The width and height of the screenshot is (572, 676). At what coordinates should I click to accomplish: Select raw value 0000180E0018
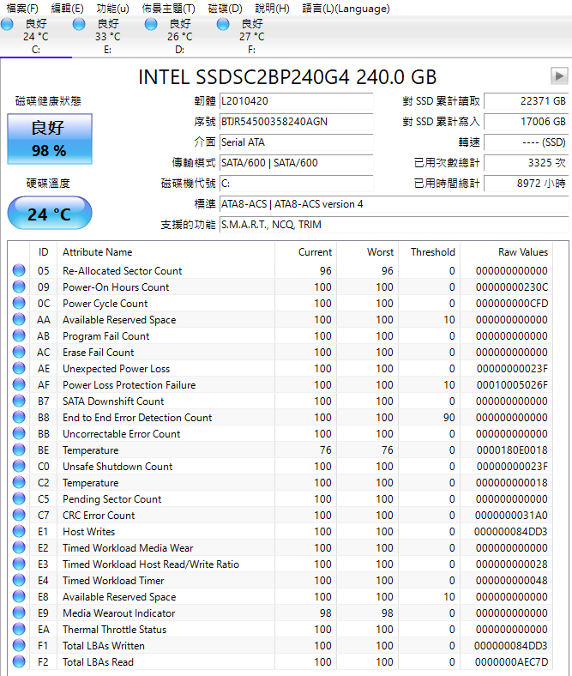pyautogui.click(x=512, y=450)
